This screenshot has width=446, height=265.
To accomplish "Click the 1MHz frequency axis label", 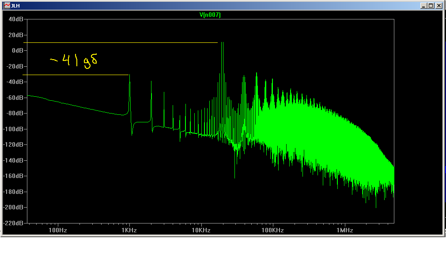I will point(345,230).
